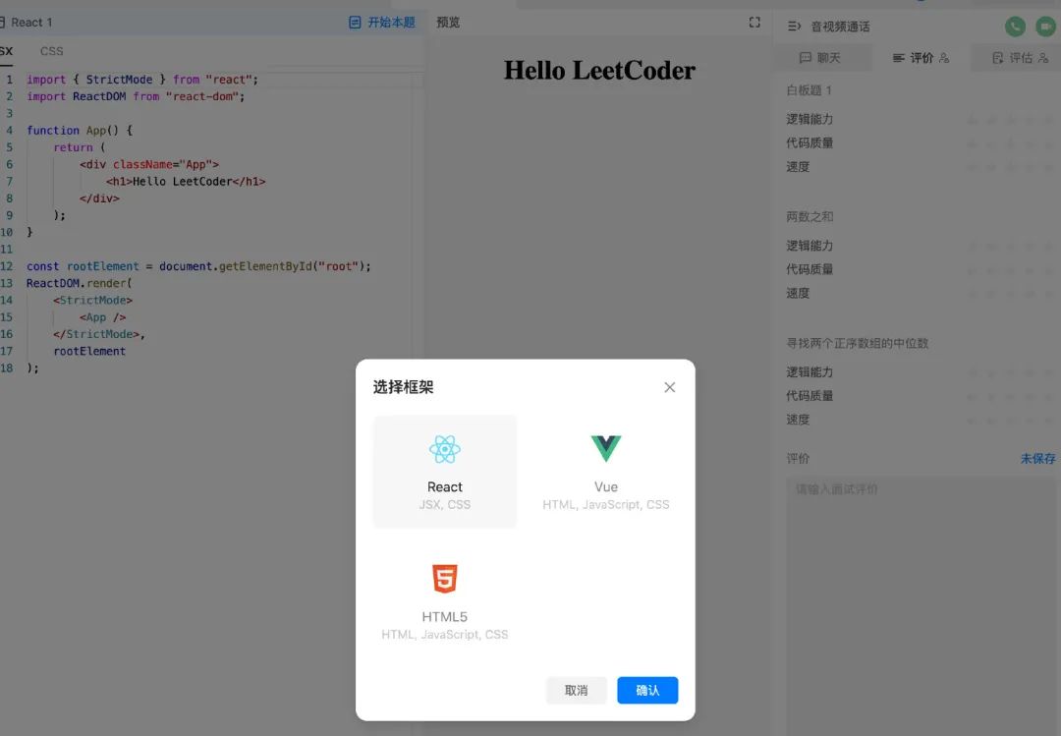Close the 选择框架 dialog
Image resolution: width=1061 pixels, height=736 pixels.
click(669, 387)
